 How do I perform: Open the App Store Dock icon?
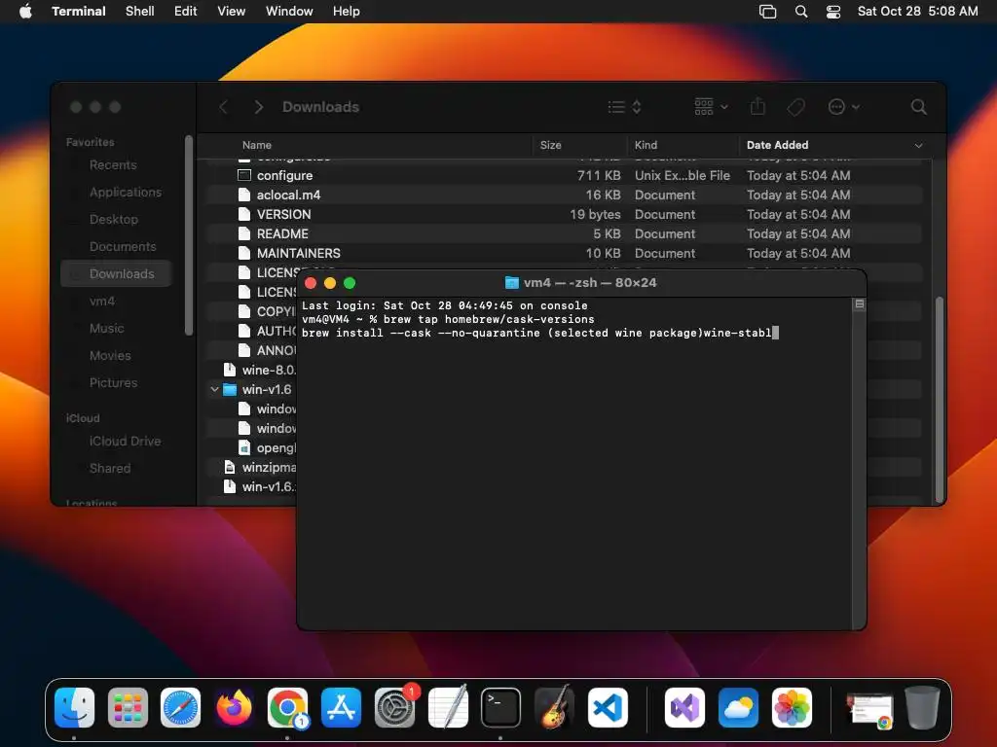tap(341, 707)
